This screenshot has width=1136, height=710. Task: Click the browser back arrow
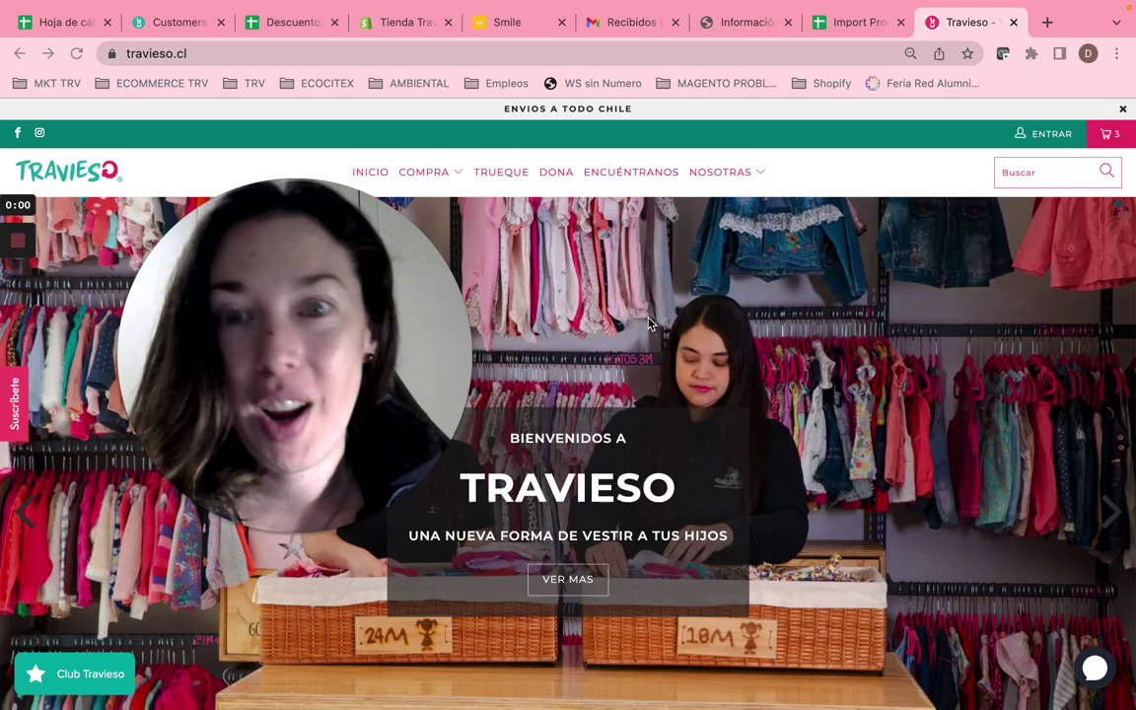point(20,53)
